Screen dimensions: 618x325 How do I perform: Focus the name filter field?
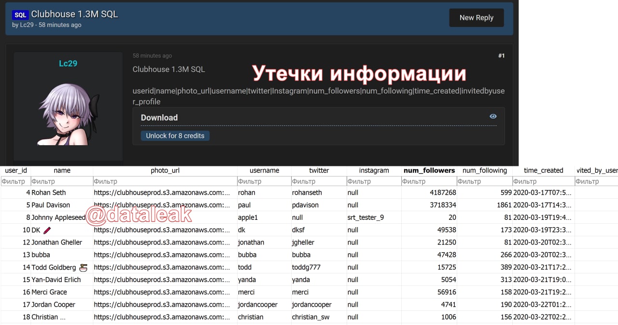(x=62, y=181)
